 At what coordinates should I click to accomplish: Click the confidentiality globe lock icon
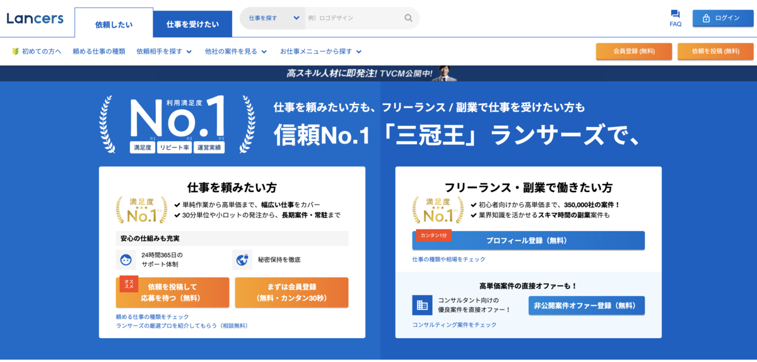tap(242, 259)
